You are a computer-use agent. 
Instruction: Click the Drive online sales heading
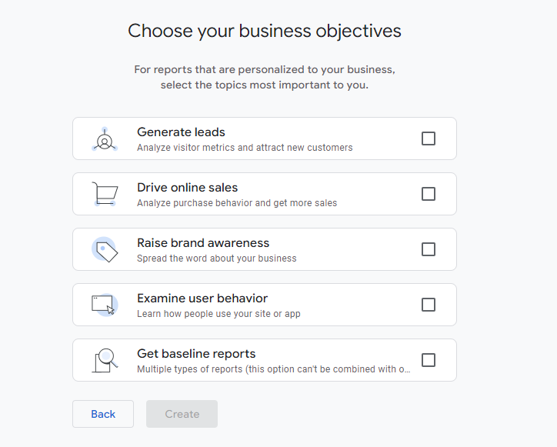(187, 188)
